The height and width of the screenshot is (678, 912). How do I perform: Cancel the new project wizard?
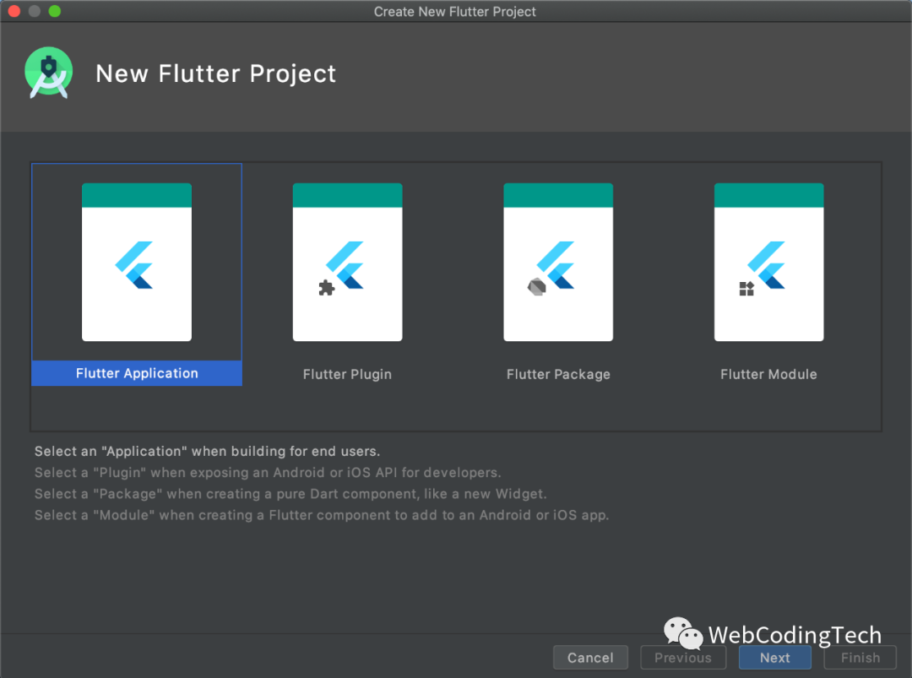coord(590,658)
